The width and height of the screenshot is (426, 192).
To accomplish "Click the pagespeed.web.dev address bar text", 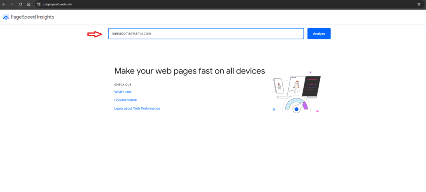I will pos(58,4).
